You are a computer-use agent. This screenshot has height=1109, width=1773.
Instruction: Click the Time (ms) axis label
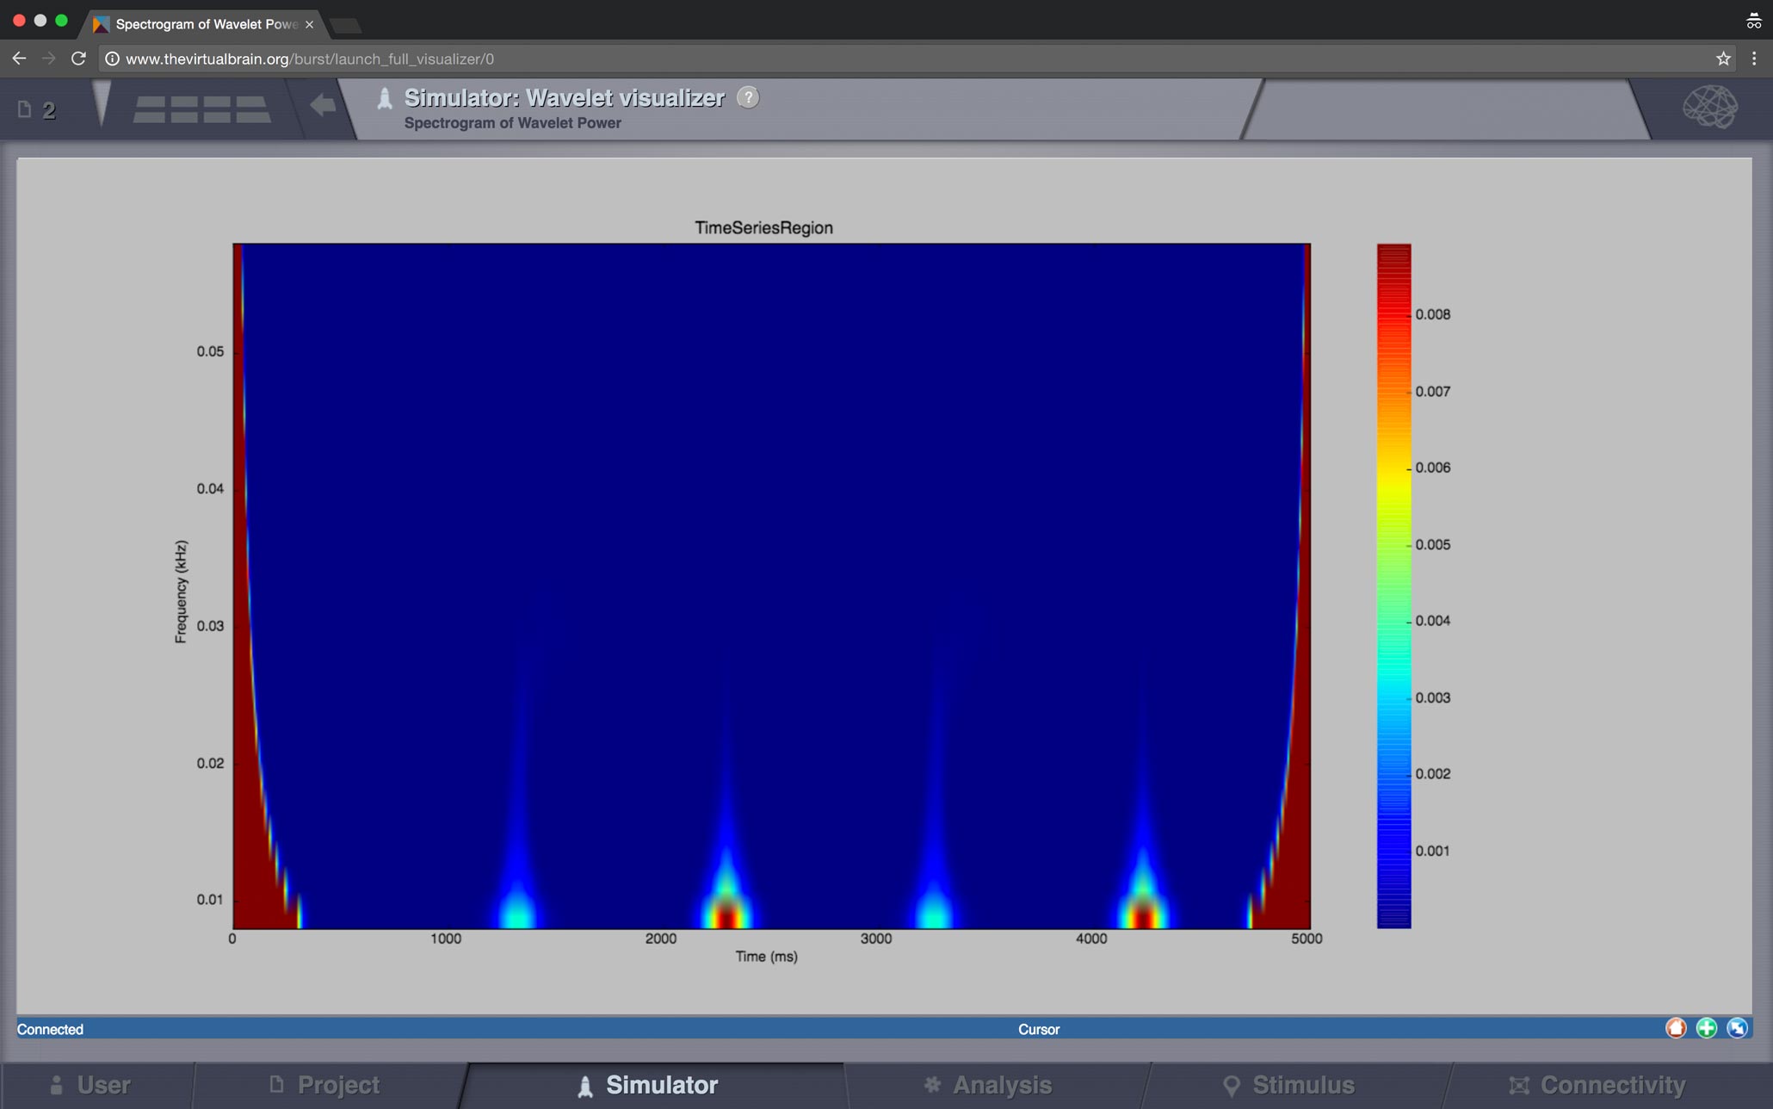(766, 957)
